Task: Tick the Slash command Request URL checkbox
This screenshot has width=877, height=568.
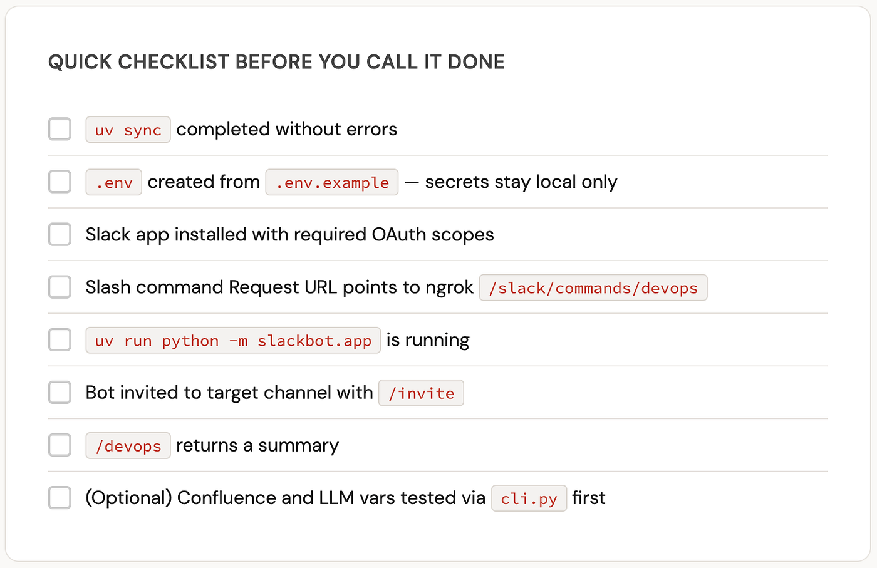Action: click(x=60, y=287)
